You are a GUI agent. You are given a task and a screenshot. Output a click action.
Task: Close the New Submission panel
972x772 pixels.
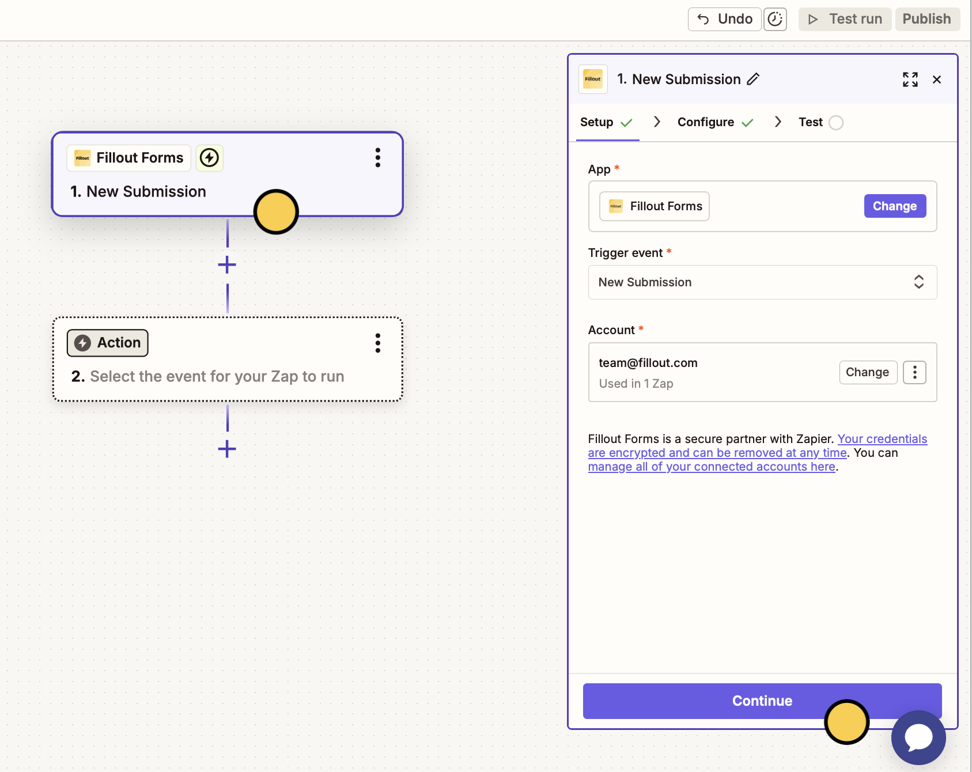tap(937, 80)
